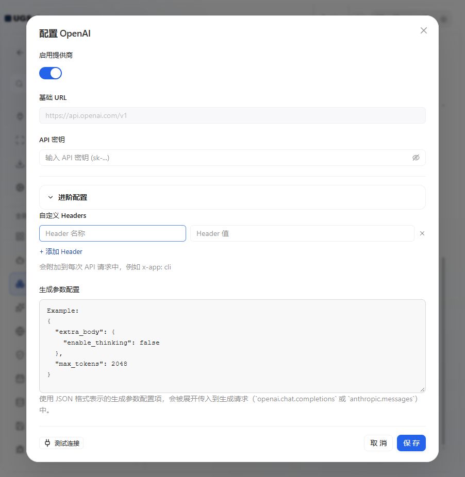
Task: Click the hint text mentioning x-app: cli
Action: coord(105,267)
